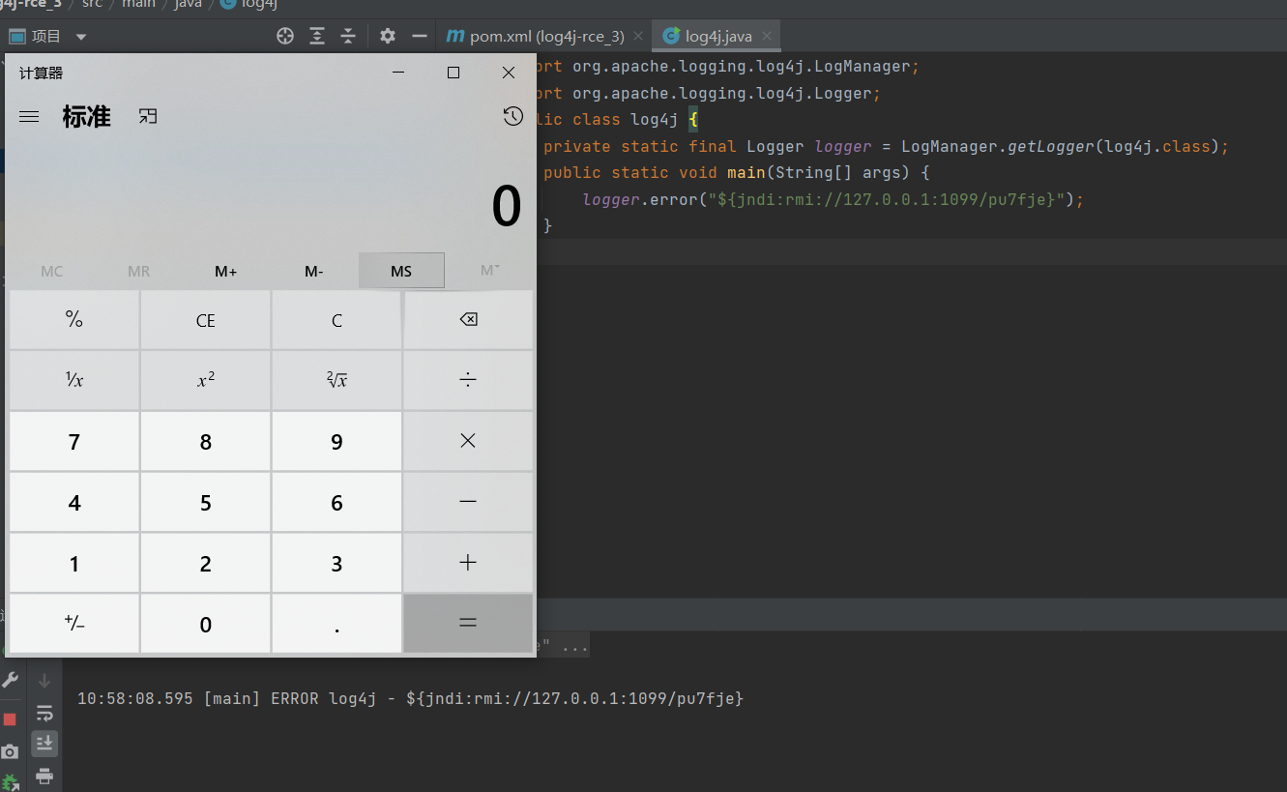Click the C clear key
This screenshot has width=1287, height=792.
coord(336,320)
